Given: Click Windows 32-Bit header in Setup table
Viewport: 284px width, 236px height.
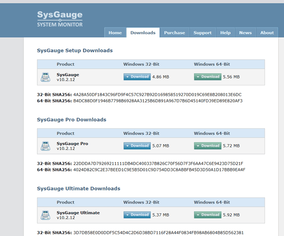Looking at the screenshot, I should pyautogui.click(x=141, y=64).
